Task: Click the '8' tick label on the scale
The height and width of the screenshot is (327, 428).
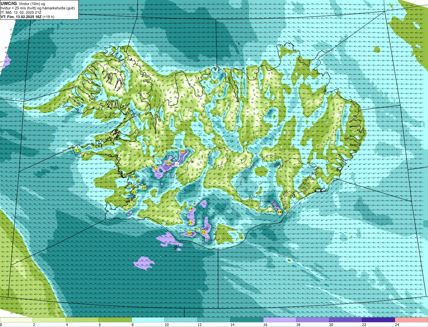Action: 132,325
